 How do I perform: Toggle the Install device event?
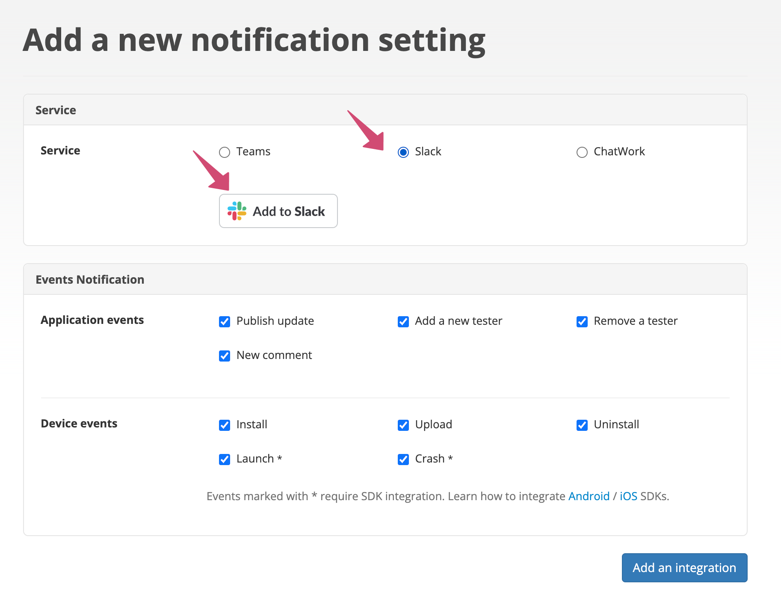coord(224,425)
